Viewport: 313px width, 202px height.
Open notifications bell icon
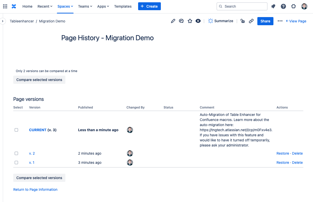pos(273,6)
